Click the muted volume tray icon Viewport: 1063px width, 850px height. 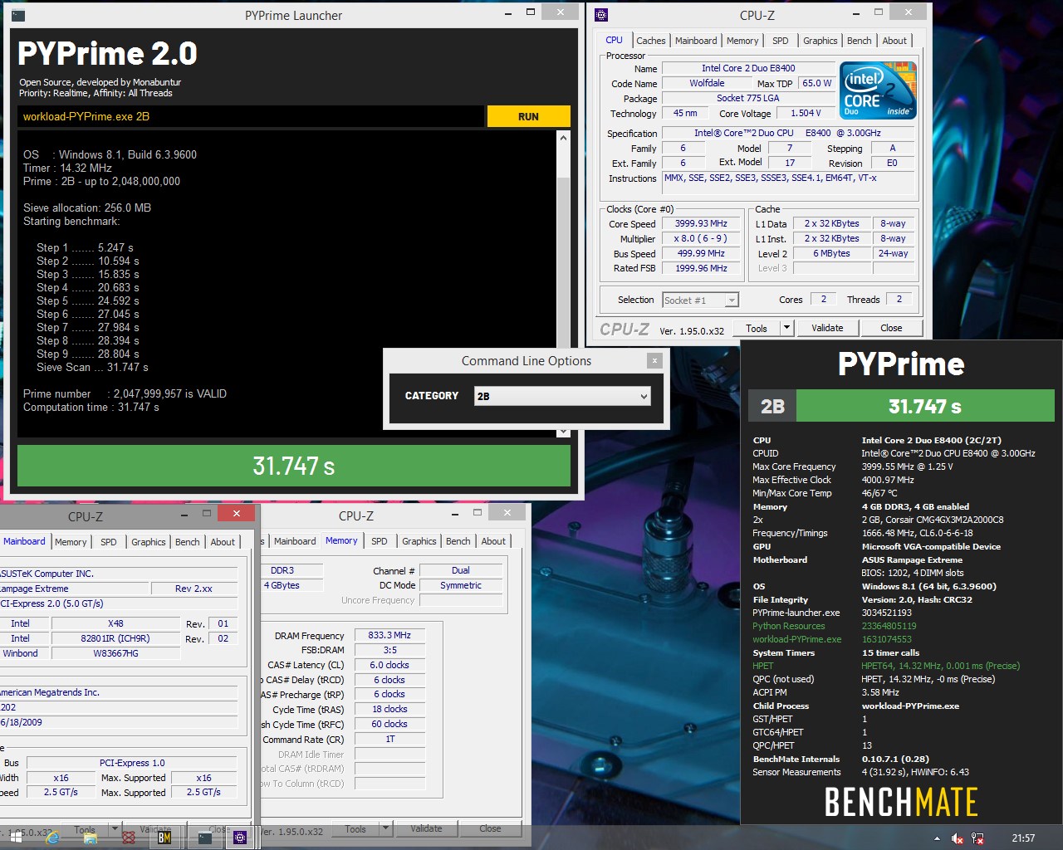957,838
